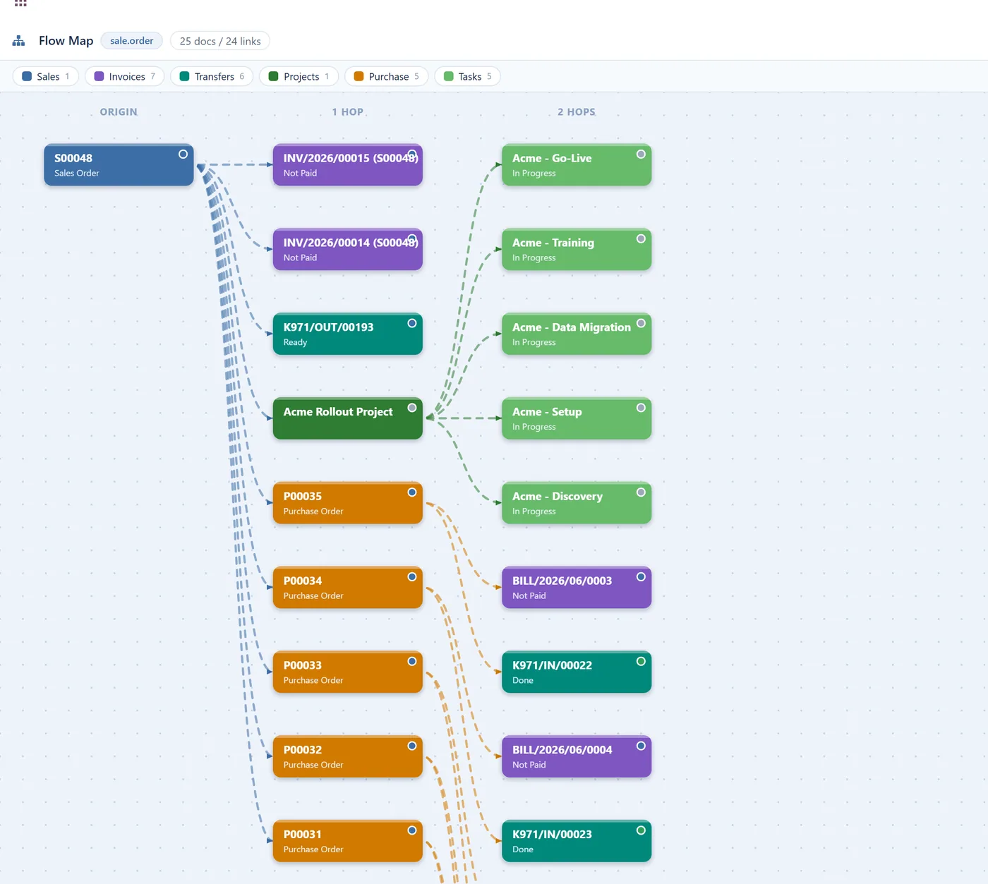Click circle icon on P00035 node
The width and height of the screenshot is (988, 884).
pos(412,492)
